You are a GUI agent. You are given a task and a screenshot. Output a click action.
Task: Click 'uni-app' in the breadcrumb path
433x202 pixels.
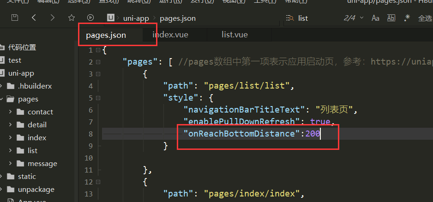coord(136,18)
